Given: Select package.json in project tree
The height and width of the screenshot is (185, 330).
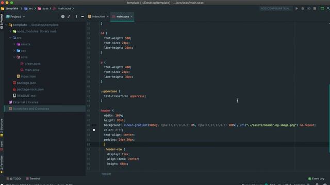Looking at the screenshot, I should point(24,83).
